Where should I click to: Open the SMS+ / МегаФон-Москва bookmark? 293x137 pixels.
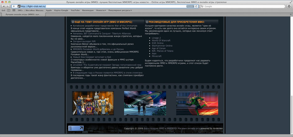[30, 10]
